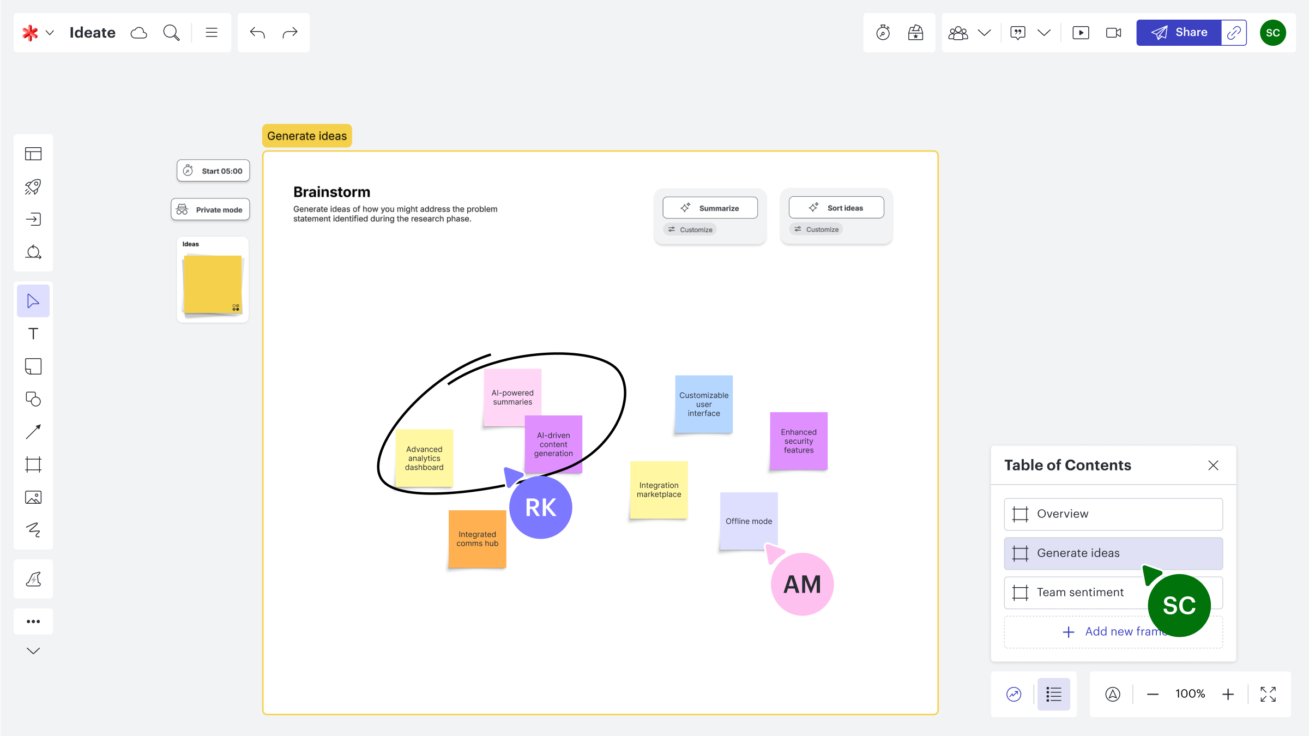1309x736 pixels.
Task: Click the yellow Ideas sticky note stack
Action: (213, 284)
